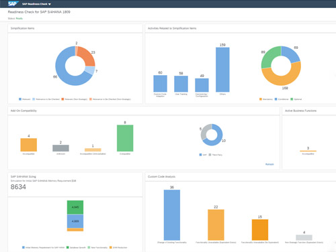Viewport: 336px width, 252px height.
Task: Open the Simplification Items tile header
Action: click(x=75, y=28)
